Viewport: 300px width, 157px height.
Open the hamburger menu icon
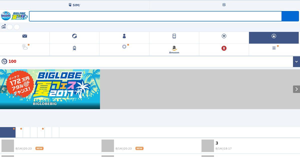coord(274,48)
